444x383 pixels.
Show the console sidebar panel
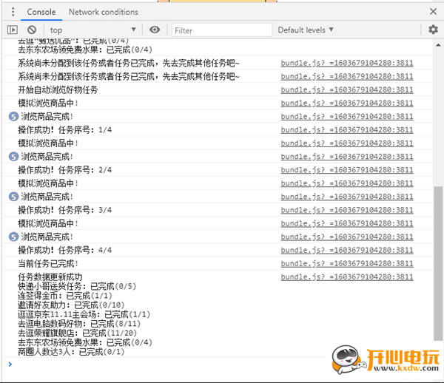[13, 30]
